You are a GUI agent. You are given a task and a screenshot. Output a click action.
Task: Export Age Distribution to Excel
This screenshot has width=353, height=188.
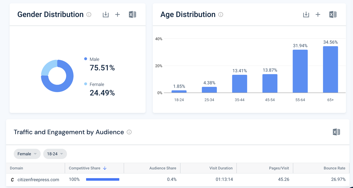tap(333, 15)
